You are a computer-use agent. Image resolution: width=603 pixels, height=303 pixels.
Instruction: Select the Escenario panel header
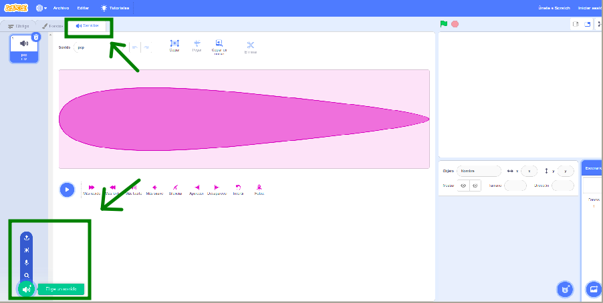coord(592,168)
